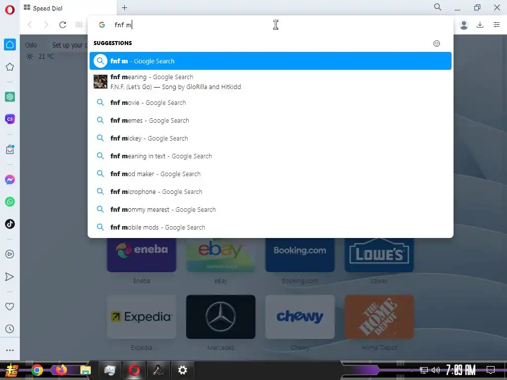
Task: Open the Booking.com speed dial tile
Action: [x=300, y=255]
